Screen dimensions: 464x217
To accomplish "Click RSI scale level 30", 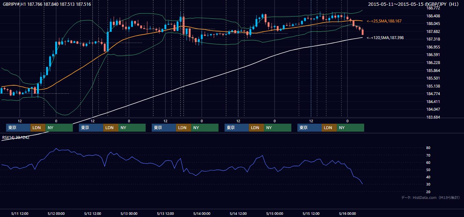I will point(428,184).
